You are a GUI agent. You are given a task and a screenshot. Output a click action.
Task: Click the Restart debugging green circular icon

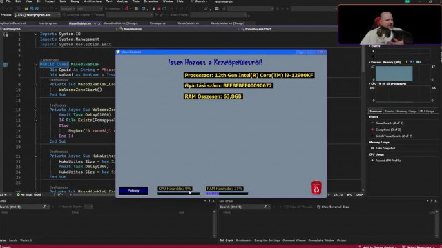click(164, 9)
